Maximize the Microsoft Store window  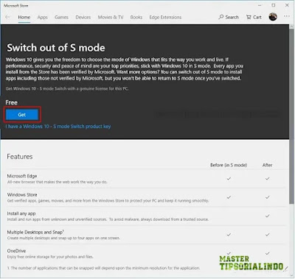274,5
